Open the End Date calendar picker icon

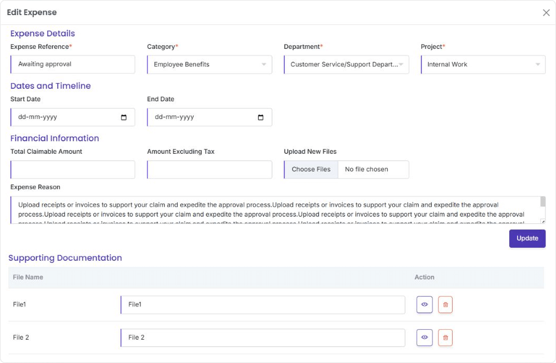coord(261,117)
